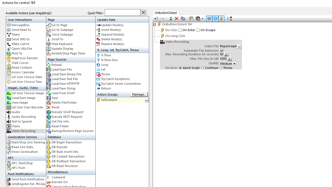Browse for Video File with ellipsis button
Viewport: 332px width, 187px height.
click(239, 46)
